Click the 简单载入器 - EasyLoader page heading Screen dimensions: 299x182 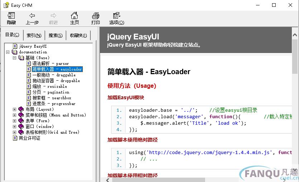pos(149,72)
